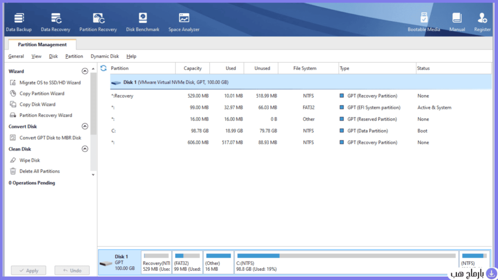Image resolution: width=498 pixels, height=280 pixels.
Task: Click the type color square for the Reserved Partition
Action: tap(342, 119)
